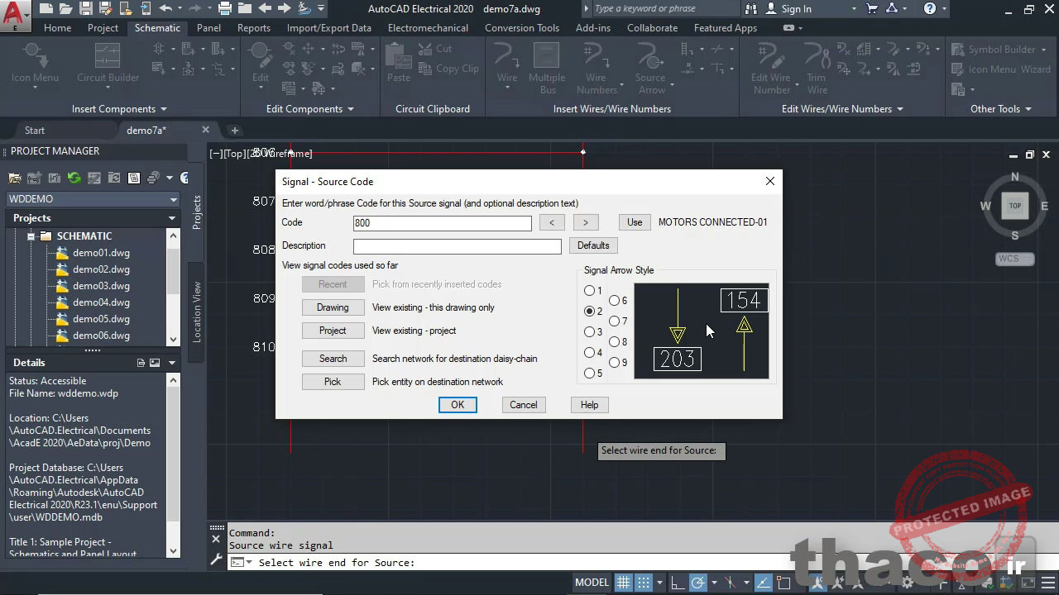This screenshot has height=595, width=1059.
Task: Select signal arrow style 6 radio button
Action: pyautogui.click(x=615, y=301)
